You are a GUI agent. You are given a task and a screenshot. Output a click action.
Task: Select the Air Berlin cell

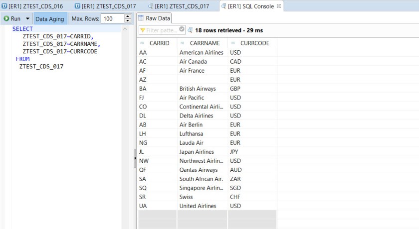[x=203, y=125]
